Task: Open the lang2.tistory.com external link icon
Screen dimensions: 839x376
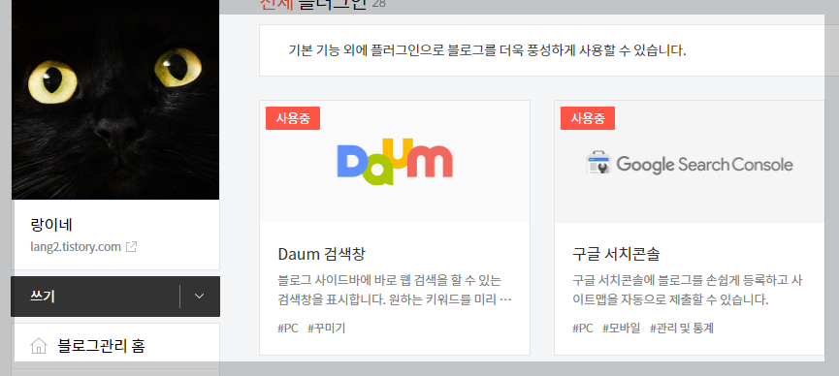Action: pyautogui.click(x=131, y=247)
